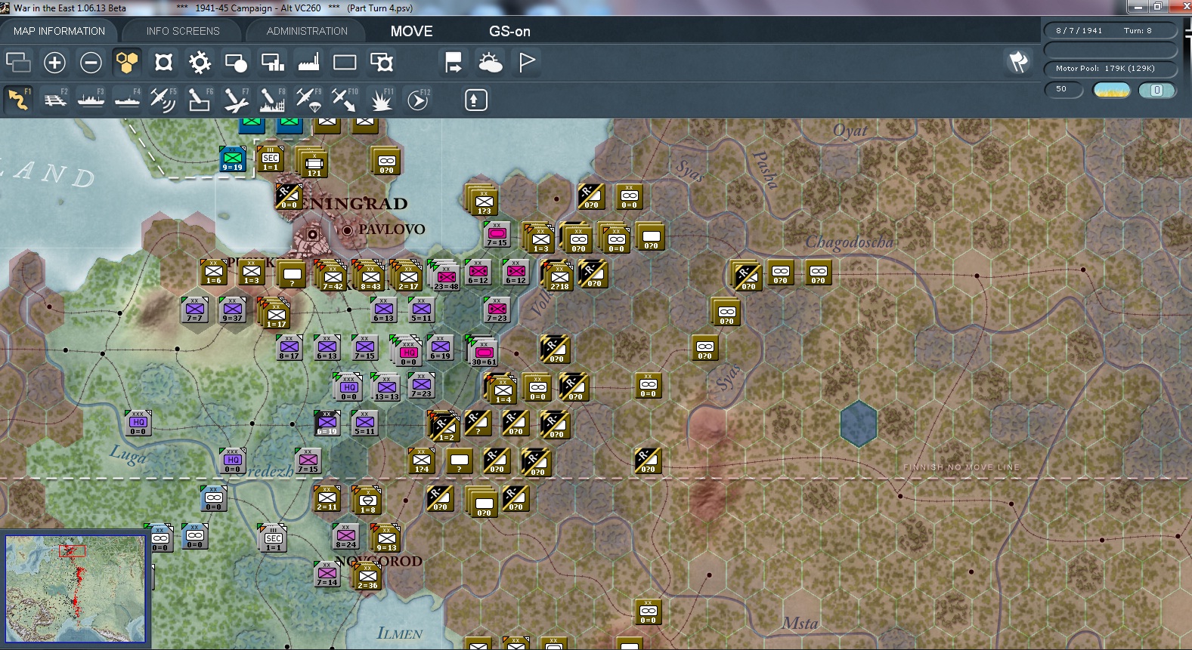Screen dimensions: 1192x650
Task: Select the Soviet unit marked 2=36
Action: click(x=367, y=575)
